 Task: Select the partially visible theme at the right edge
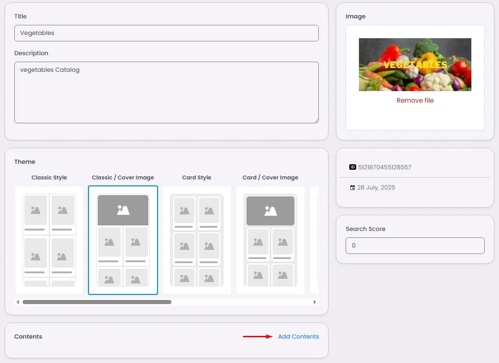tap(314, 240)
